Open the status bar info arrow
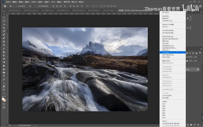Screen dimensions: 203x127 (x=36, y=125)
